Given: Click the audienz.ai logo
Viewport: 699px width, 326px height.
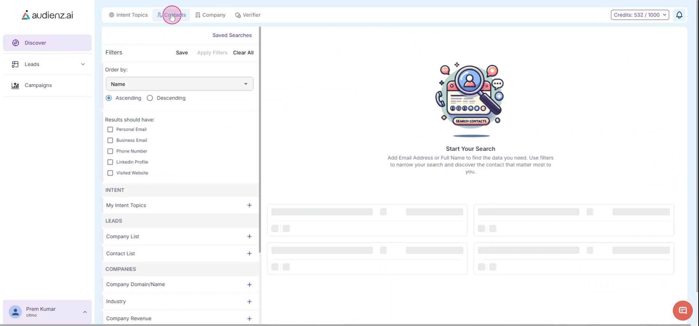Looking at the screenshot, I should tap(47, 15).
